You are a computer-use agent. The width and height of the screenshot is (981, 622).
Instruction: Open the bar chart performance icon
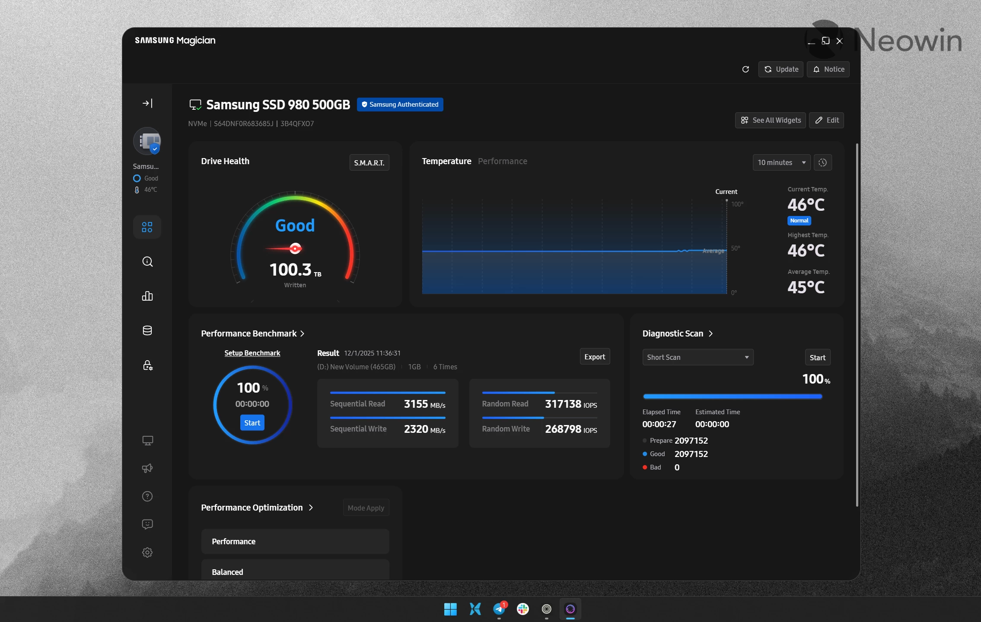click(147, 295)
